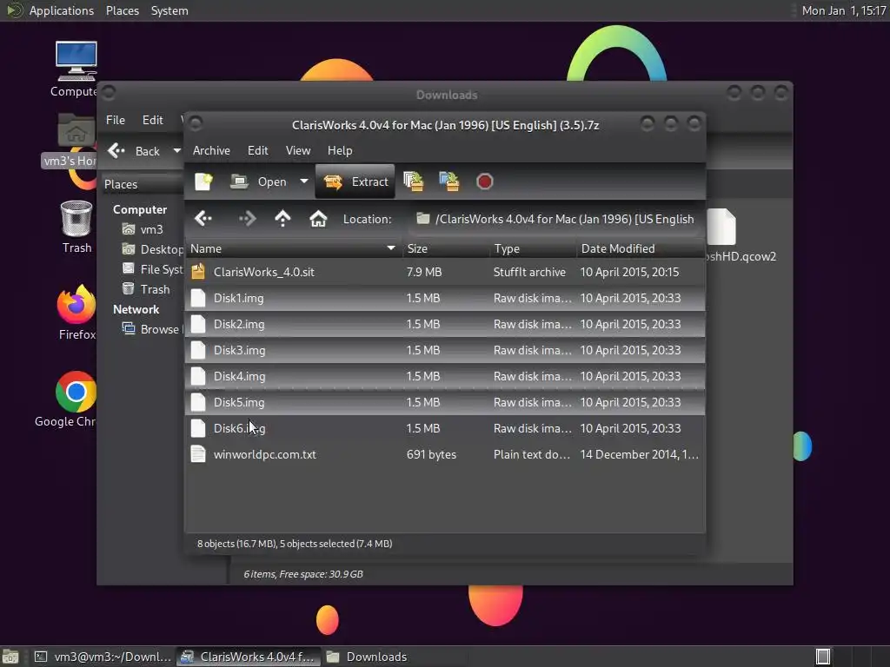Go up one level in the archive
Viewport: 890px width, 667px height.
coord(282,219)
